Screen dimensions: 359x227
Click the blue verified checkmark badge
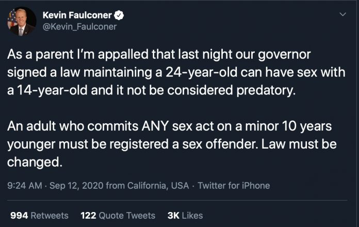point(119,15)
